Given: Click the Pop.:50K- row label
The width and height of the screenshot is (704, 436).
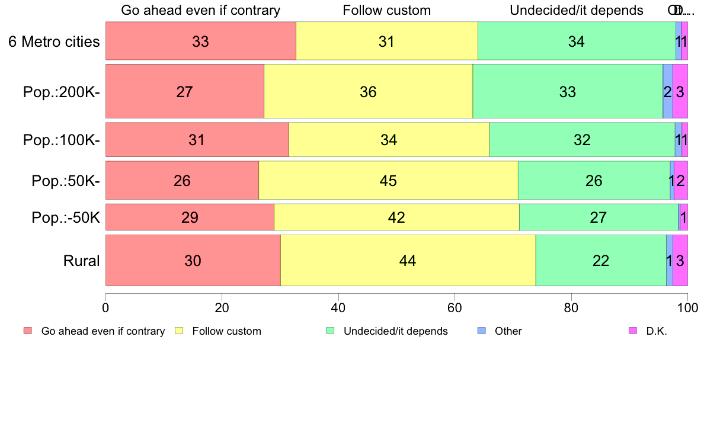Looking at the screenshot, I should 66,181.
